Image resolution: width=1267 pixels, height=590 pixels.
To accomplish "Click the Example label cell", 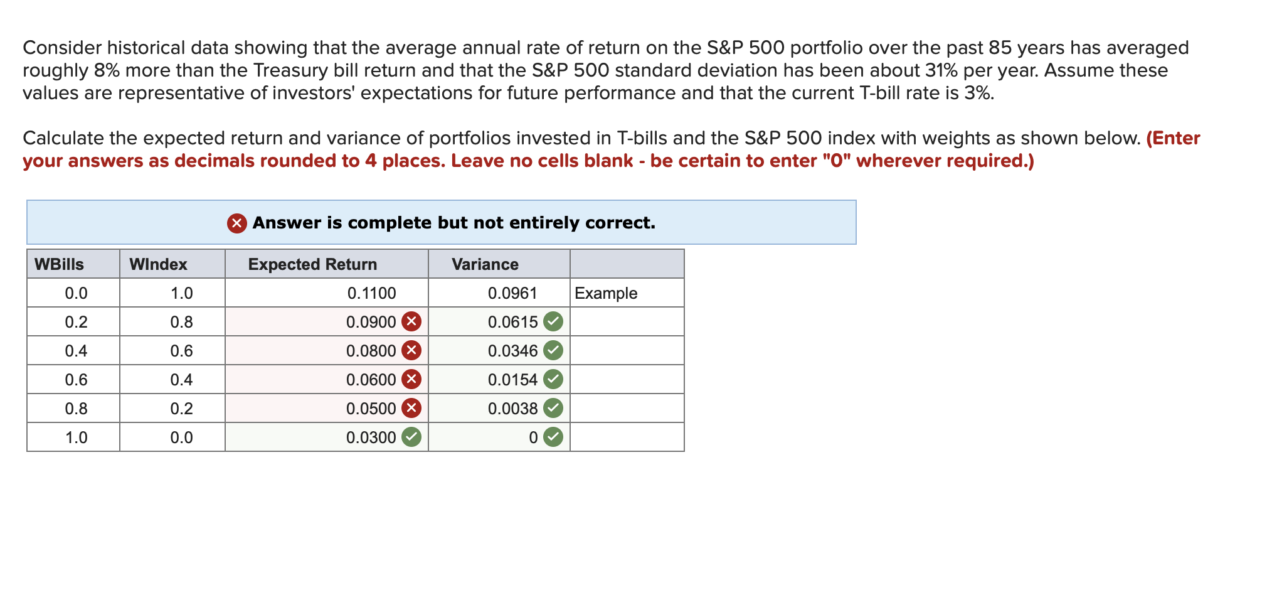I will tap(605, 292).
